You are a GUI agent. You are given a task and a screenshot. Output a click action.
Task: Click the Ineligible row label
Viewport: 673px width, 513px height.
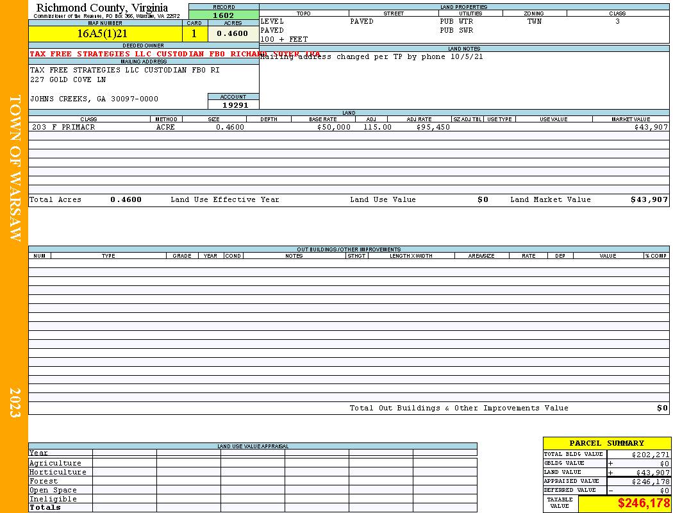coord(53,500)
